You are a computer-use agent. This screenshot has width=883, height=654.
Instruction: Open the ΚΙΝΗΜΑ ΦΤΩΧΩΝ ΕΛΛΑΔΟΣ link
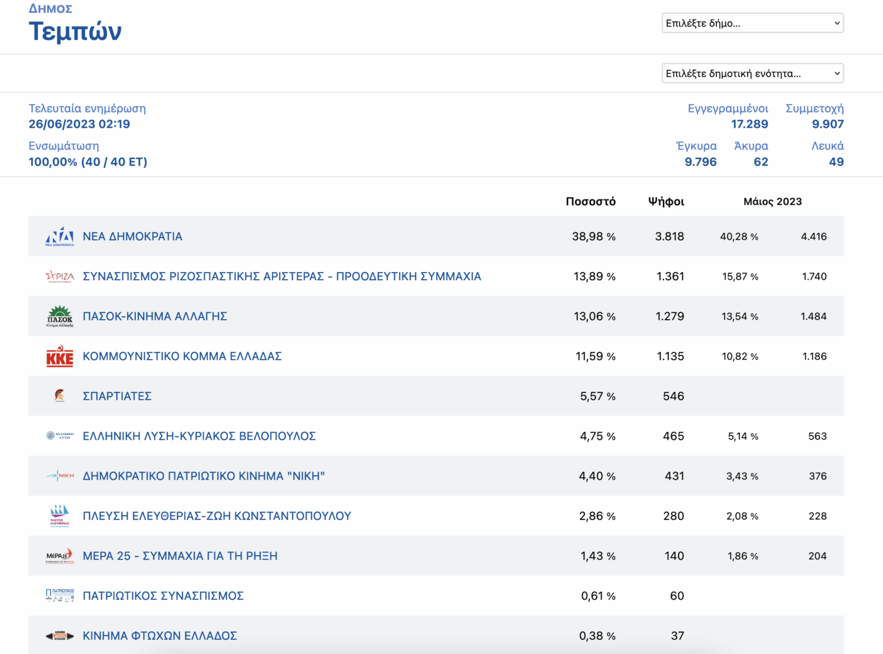pos(160,636)
